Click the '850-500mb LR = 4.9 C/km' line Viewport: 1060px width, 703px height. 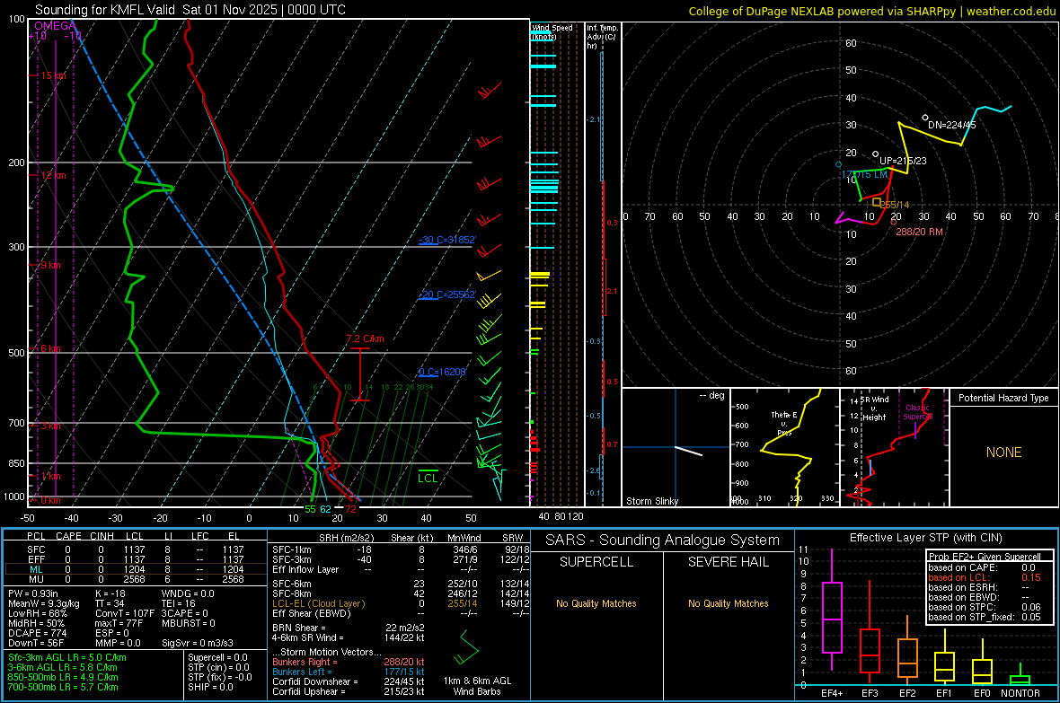click(x=63, y=677)
